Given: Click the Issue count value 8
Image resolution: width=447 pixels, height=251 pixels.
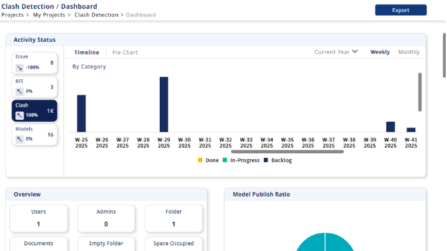Looking at the screenshot, I should pos(52,63).
